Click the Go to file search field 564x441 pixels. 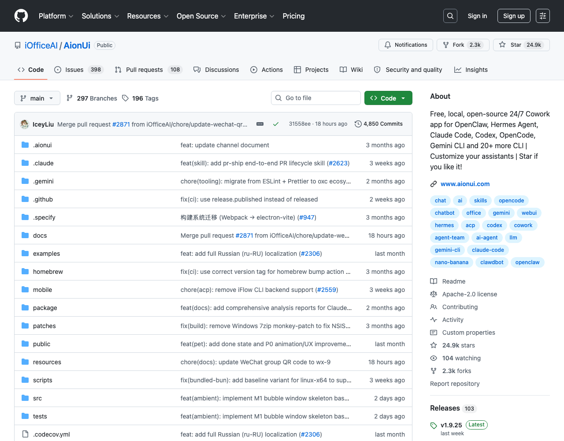[316, 98]
